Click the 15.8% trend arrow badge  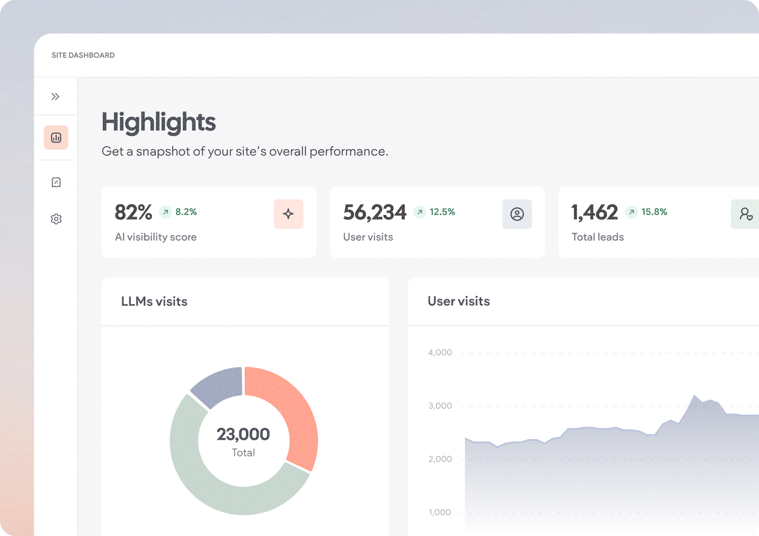pyautogui.click(x=632, y=212)
